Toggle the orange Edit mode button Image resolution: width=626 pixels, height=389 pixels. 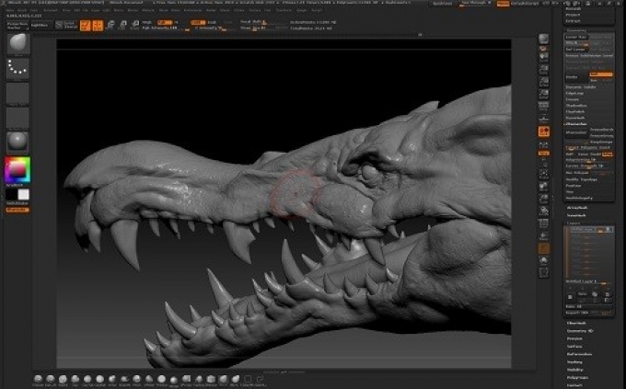[x=86, y=25]
